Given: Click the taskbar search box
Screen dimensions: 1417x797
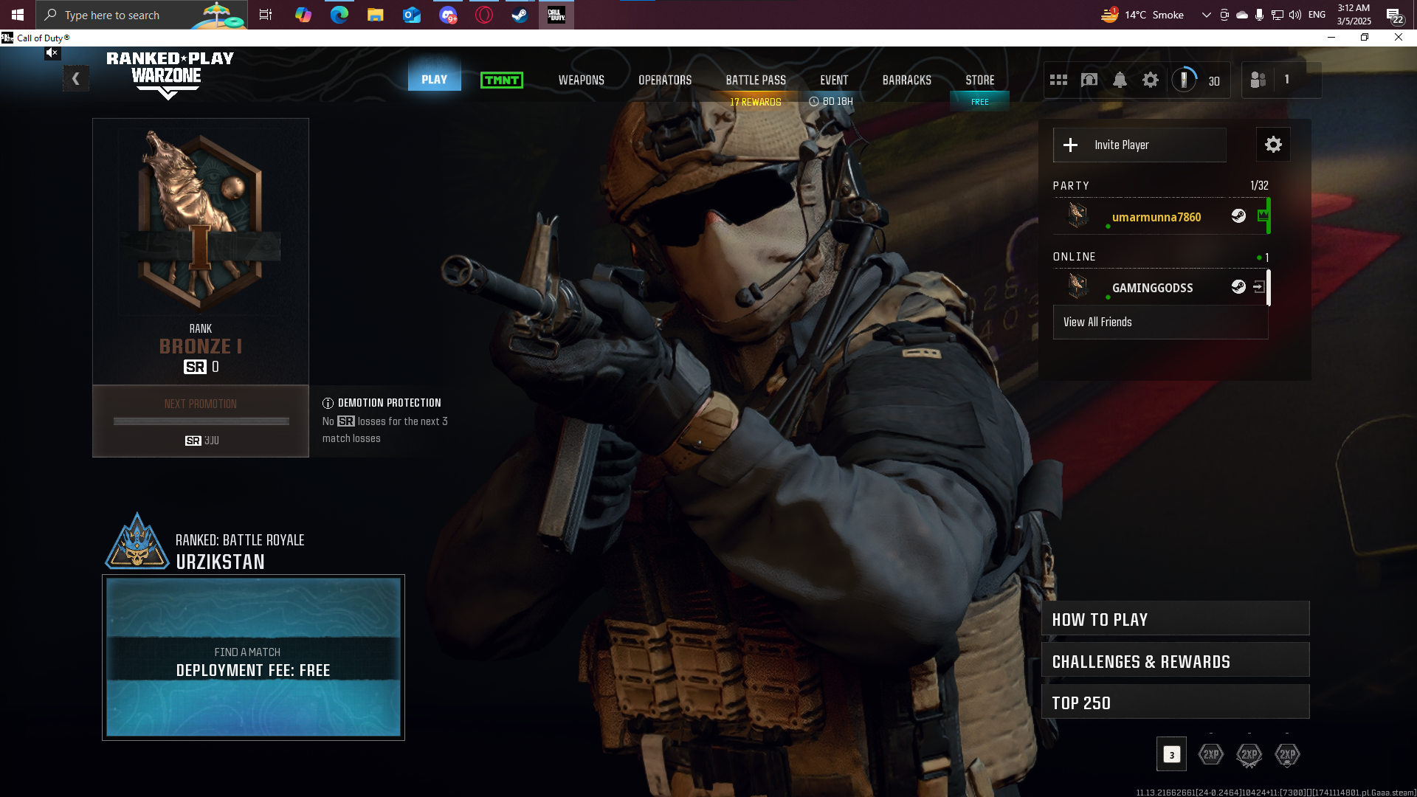Looking at the screenshot, I should coord(142,15).
